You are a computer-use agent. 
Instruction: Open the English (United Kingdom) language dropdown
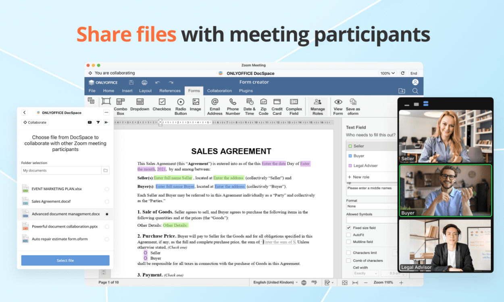click(275, 282)
